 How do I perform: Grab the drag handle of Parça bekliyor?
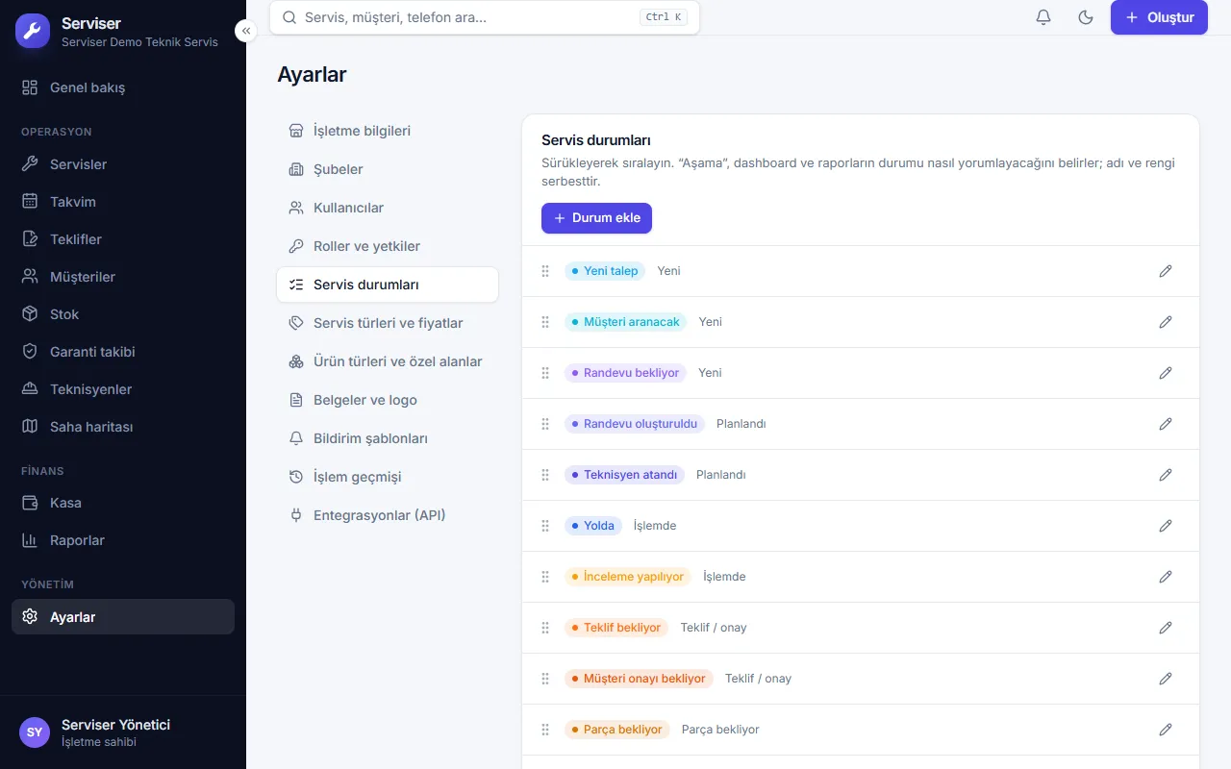click(x=545, y=730)
